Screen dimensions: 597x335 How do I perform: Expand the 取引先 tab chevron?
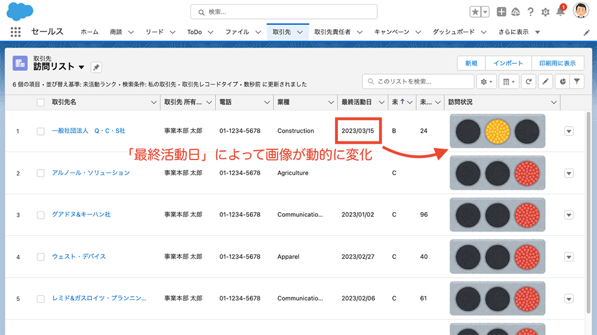click(x=300, y=32)
